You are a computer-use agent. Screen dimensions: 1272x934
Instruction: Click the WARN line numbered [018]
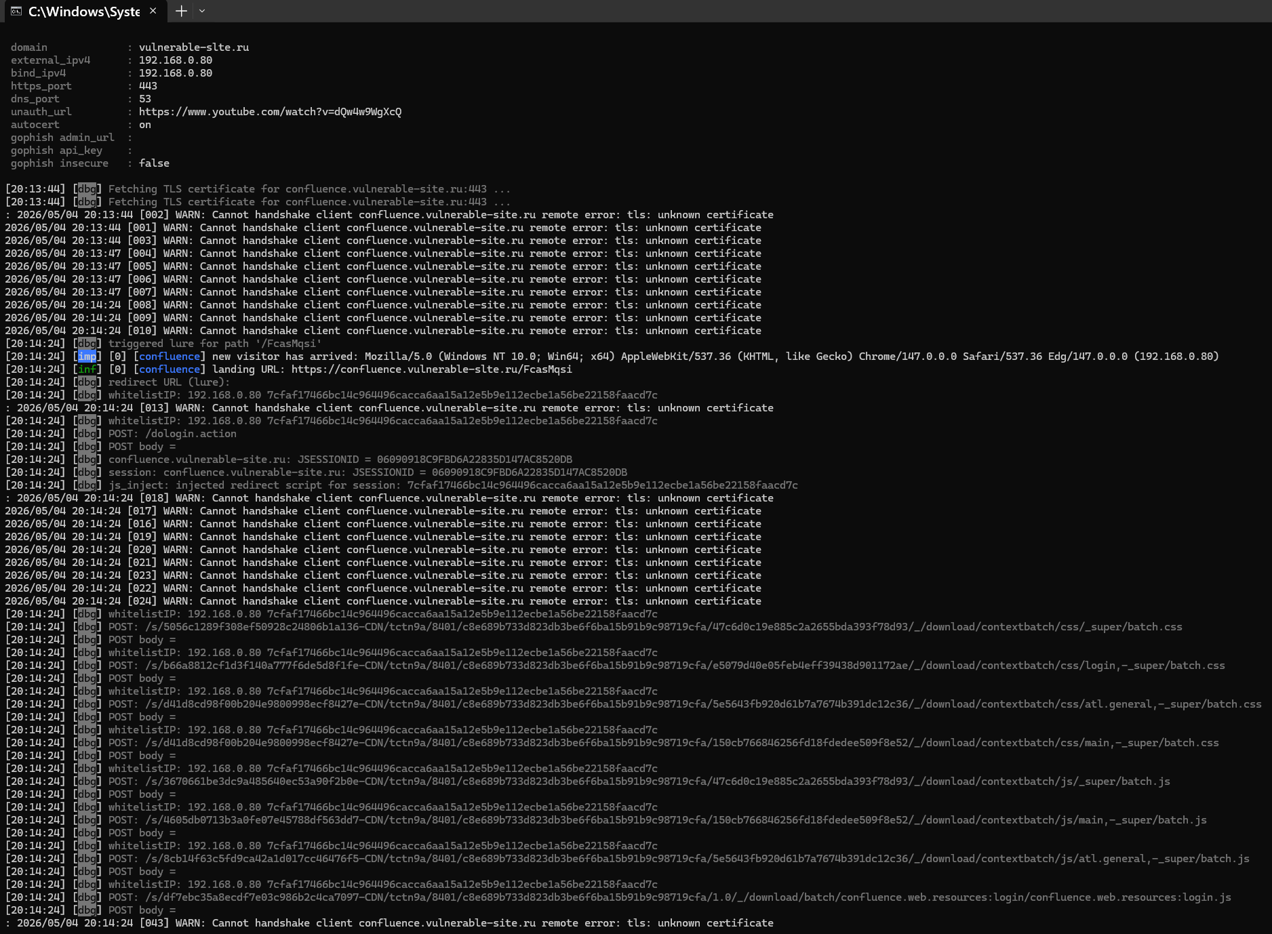coord(389,498)
